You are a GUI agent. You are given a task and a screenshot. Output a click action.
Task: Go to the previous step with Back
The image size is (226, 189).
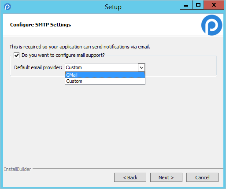130,178
